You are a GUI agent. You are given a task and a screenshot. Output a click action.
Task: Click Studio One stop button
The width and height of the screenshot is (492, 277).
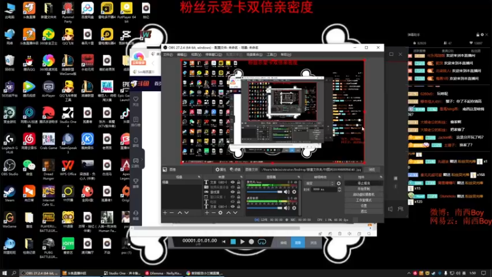pos(233,241)
